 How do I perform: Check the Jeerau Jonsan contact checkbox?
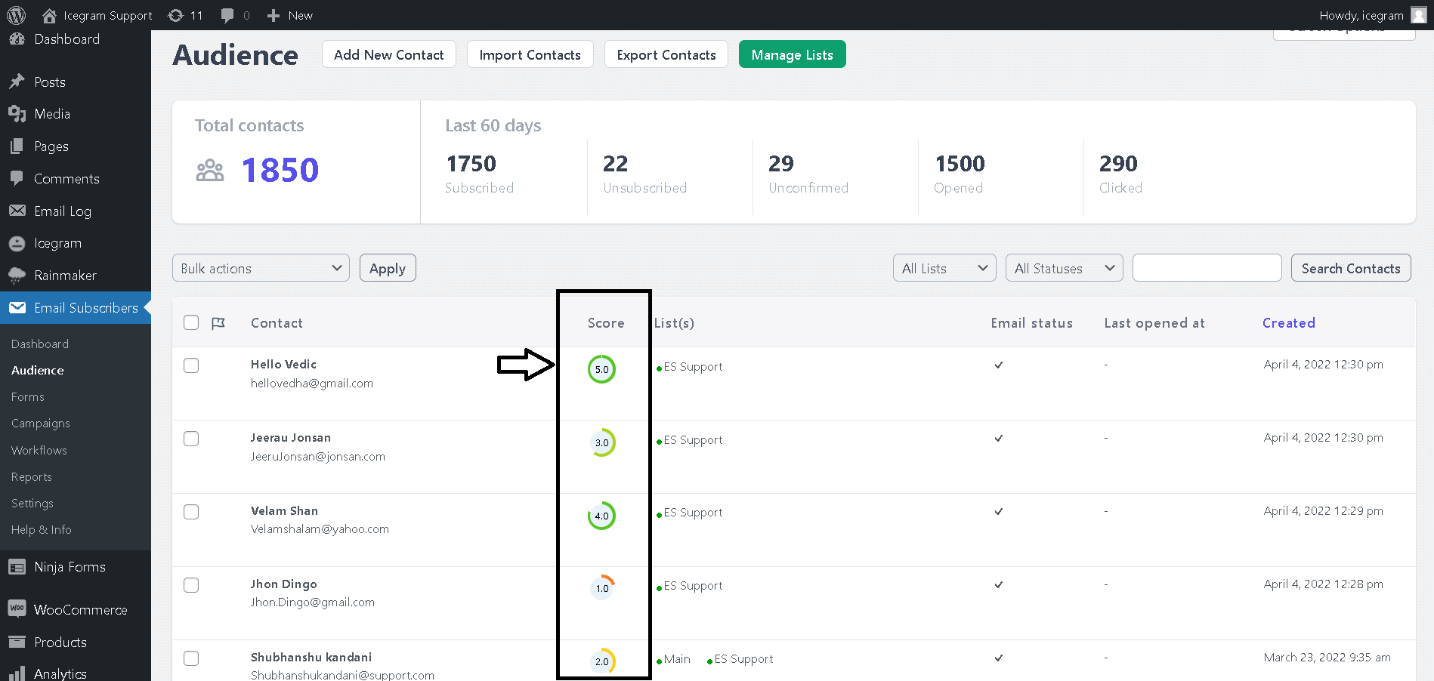click(x=191, y=439)
